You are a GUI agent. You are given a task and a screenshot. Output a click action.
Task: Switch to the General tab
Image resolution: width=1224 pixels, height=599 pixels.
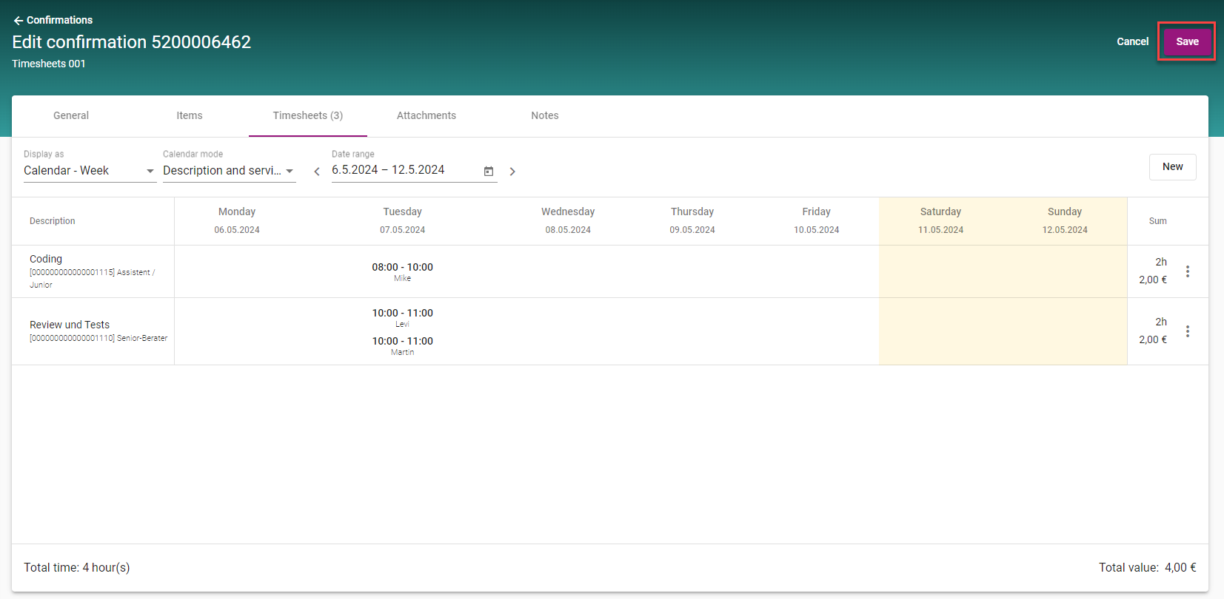tap(71, 115)
